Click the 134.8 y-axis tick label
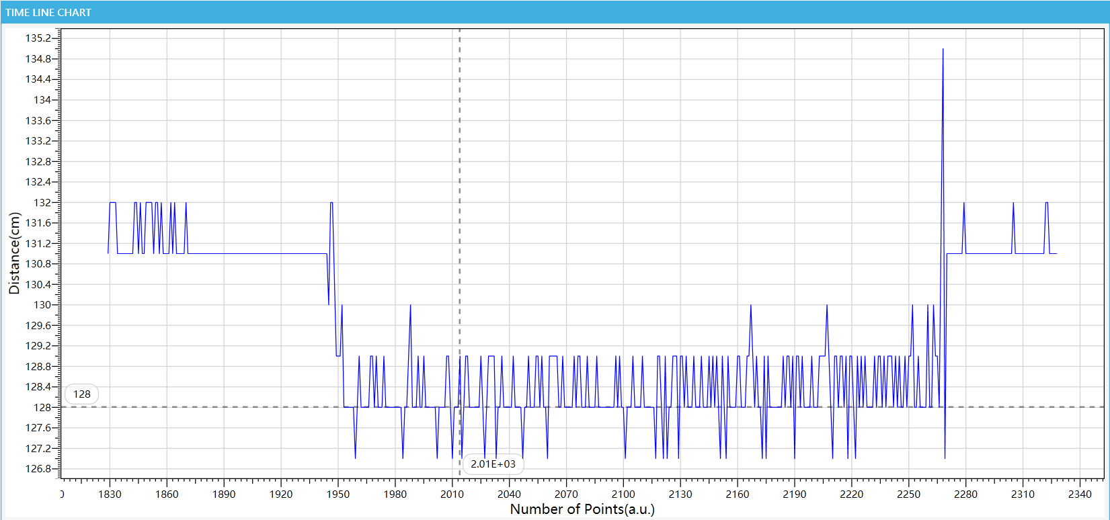Screen dimensions: 1110x520 [x=38, y=59]
